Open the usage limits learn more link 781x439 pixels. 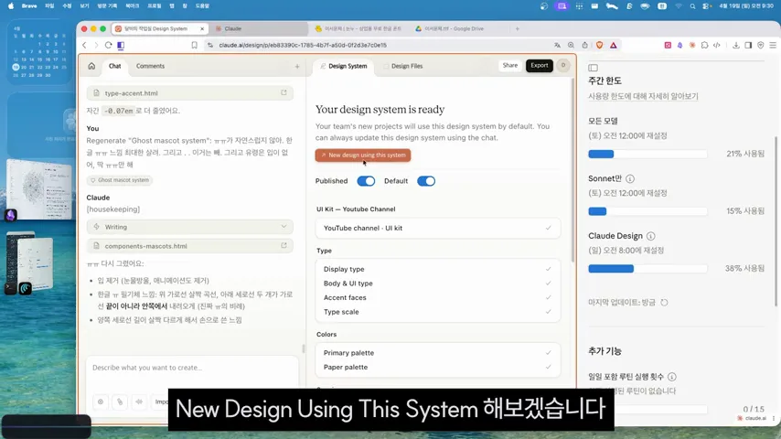click(x=643, y=96)
